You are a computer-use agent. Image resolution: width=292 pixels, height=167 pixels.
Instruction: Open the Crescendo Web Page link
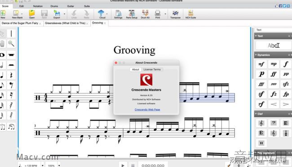pos(147,110)
